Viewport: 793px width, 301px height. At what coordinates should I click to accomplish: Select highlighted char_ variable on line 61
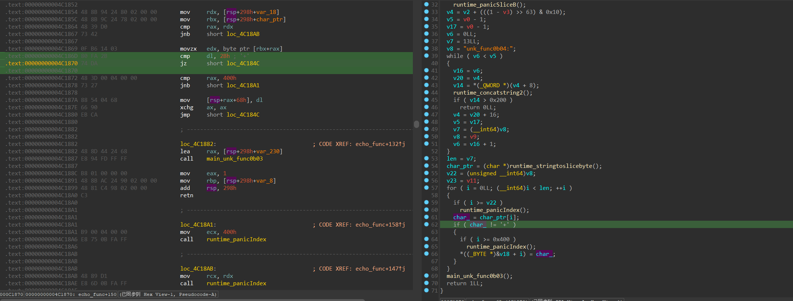[461, 217]
